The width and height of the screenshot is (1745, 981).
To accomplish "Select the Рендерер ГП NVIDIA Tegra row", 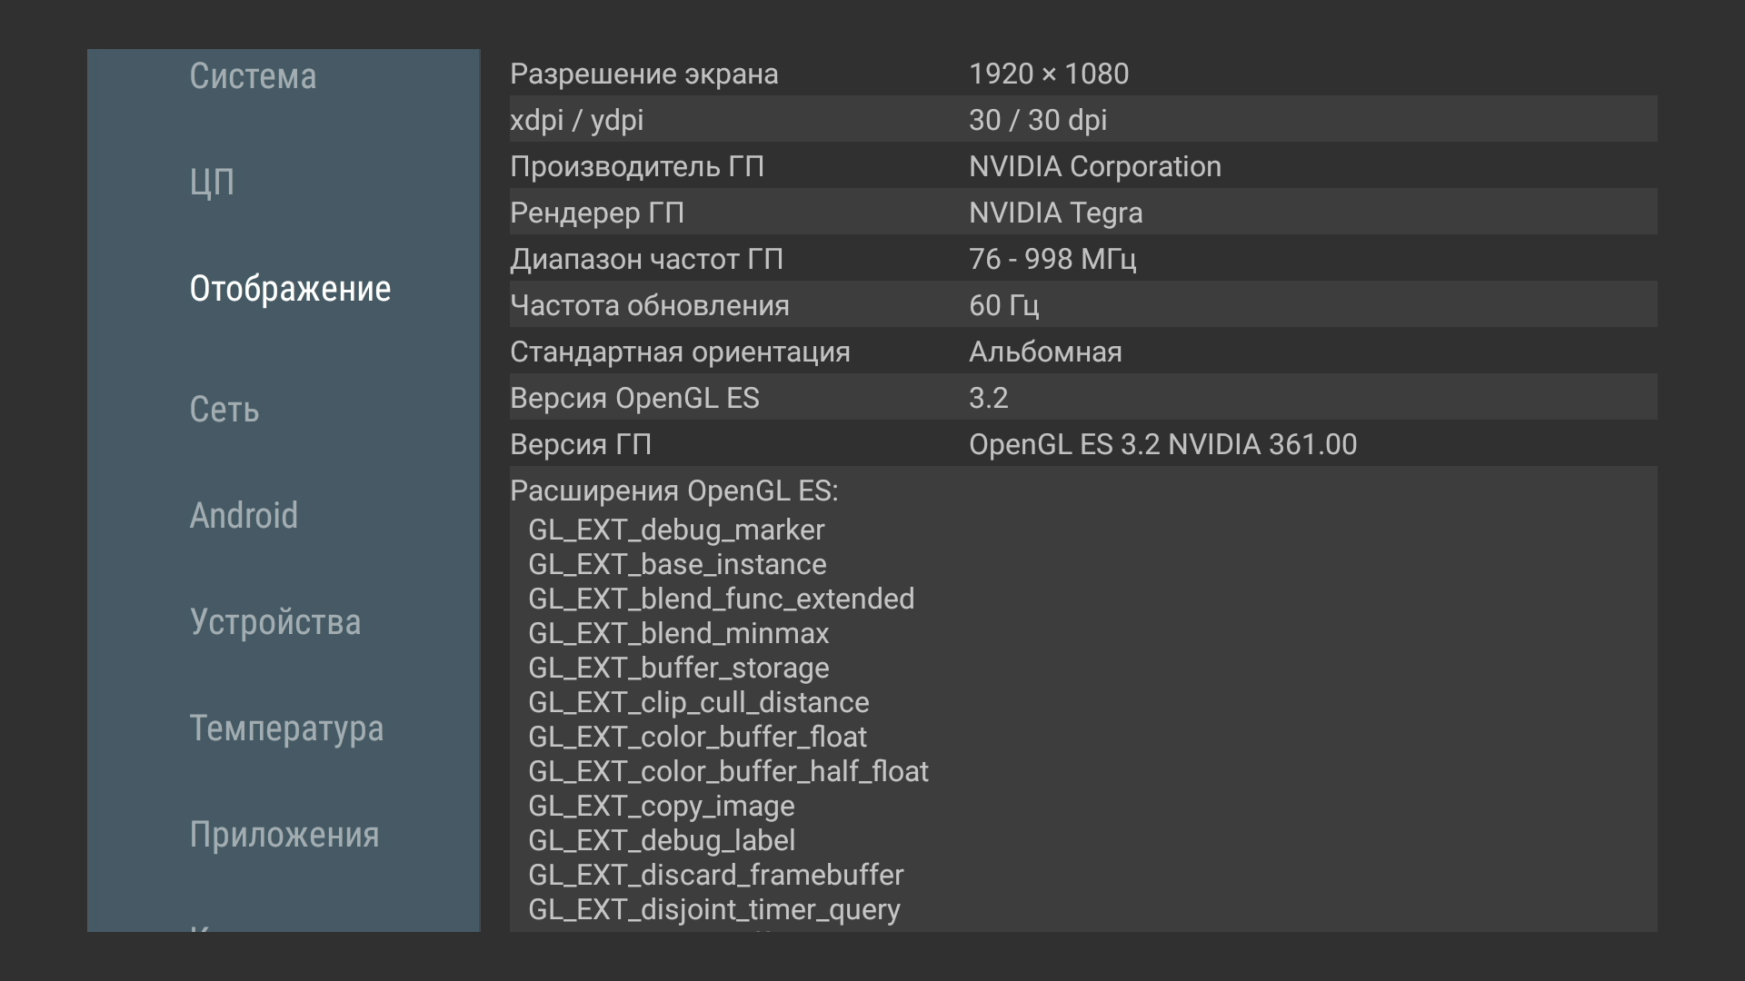I will (1082, 213).
